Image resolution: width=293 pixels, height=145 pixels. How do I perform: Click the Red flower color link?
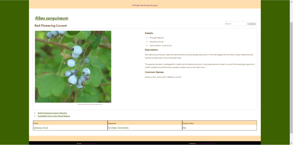click(184, 128)
